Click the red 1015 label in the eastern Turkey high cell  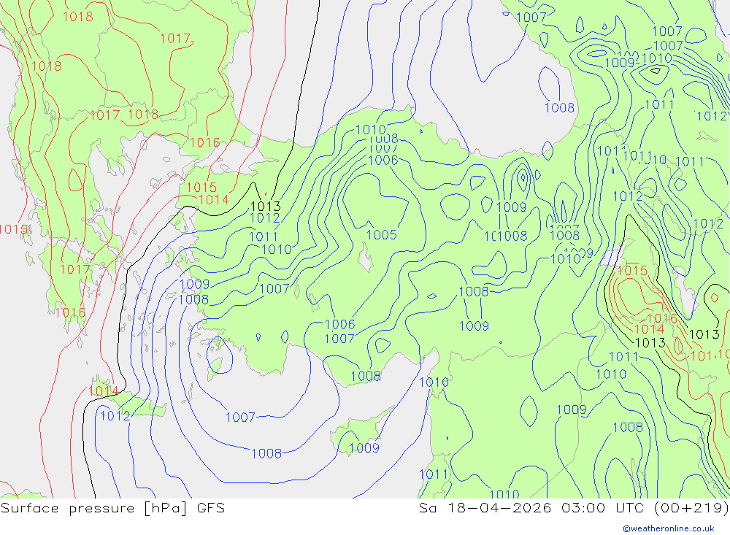pyautogui.click(x=632, y=271)
